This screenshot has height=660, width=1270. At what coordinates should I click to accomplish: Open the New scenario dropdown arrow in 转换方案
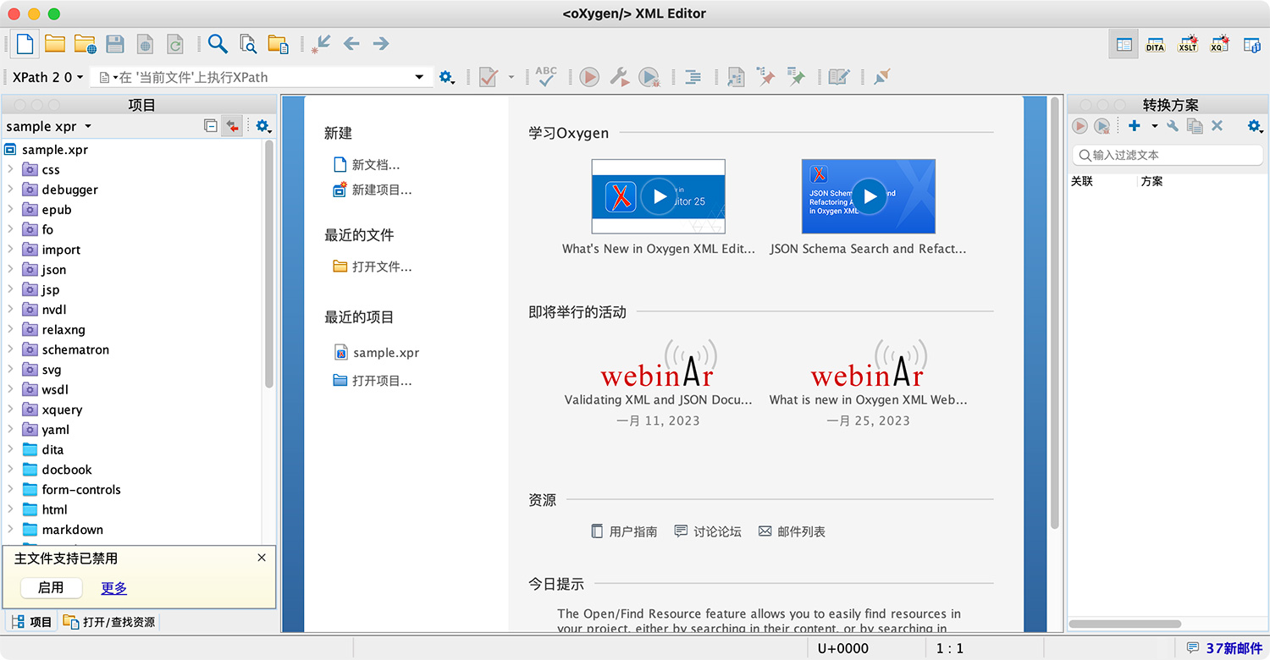(1154, 126)
